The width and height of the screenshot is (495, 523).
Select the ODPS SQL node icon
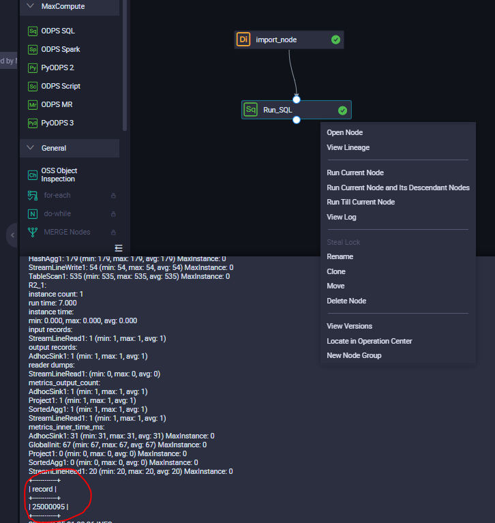click(33, 31)
